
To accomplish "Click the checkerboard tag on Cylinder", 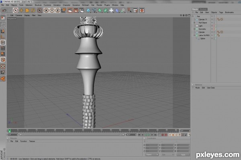I will 222,32.
